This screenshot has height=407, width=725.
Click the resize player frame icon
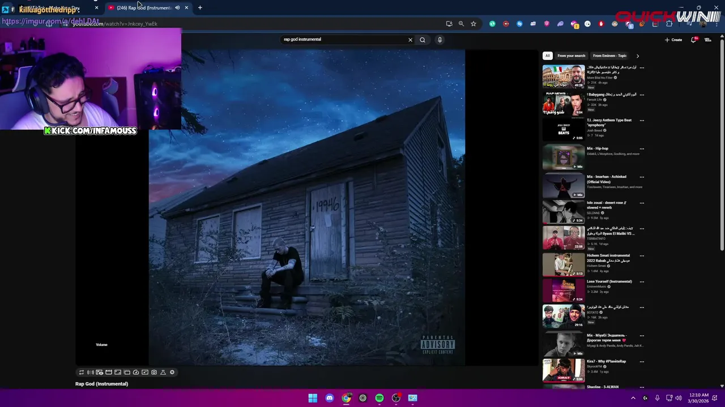[118, 372]
